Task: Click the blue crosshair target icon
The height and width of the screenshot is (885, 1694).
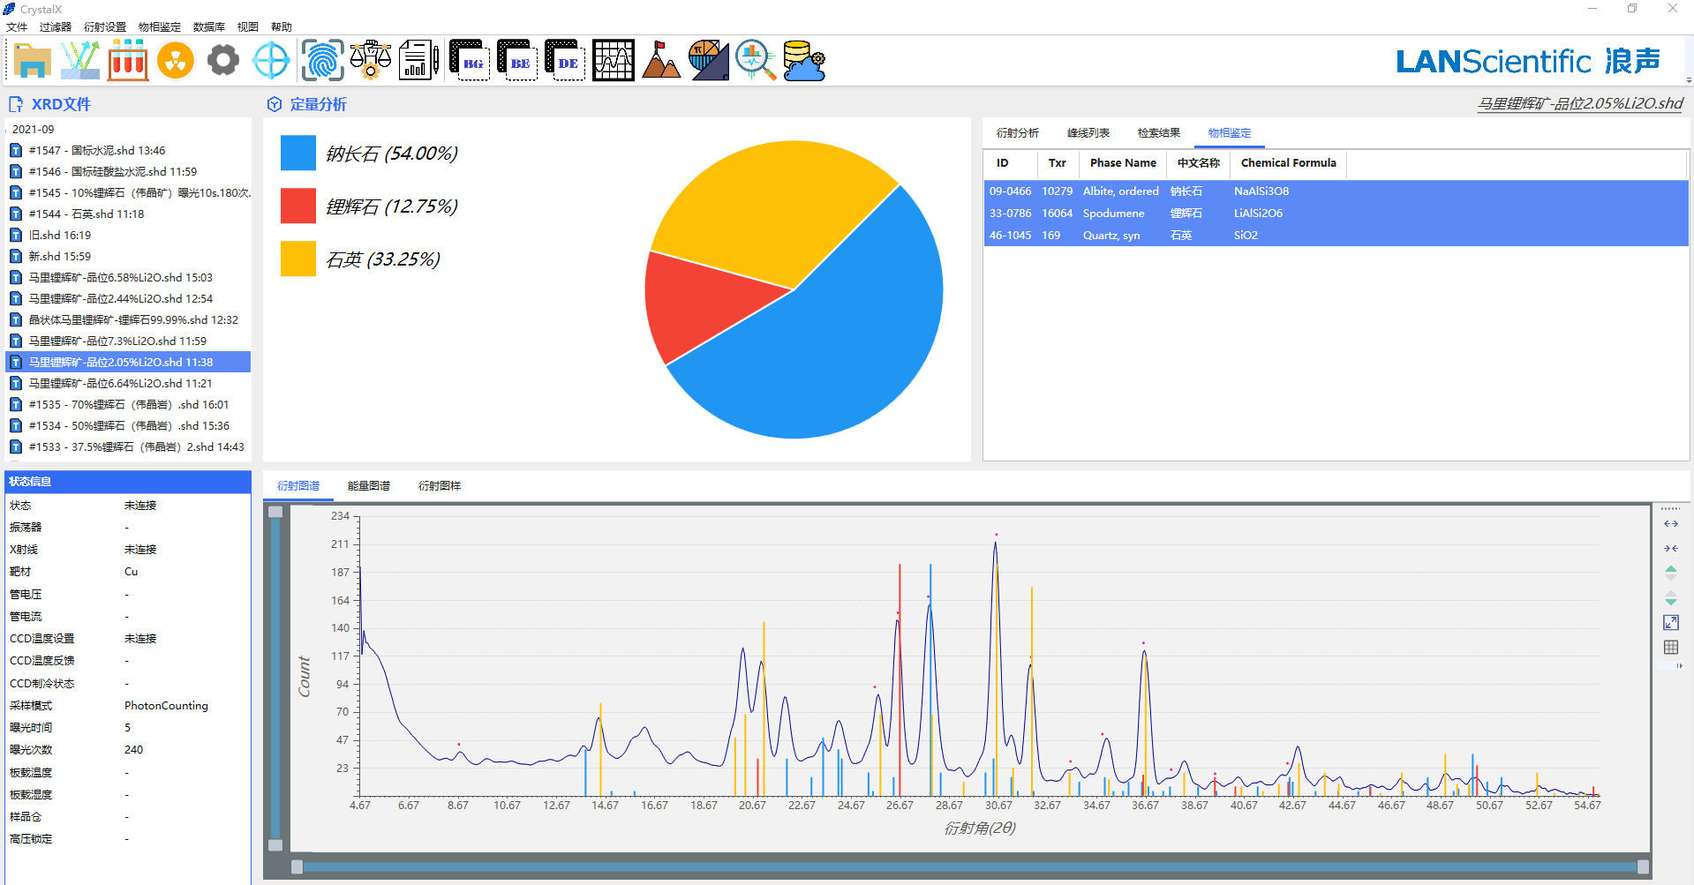Action: pos(271,61)
